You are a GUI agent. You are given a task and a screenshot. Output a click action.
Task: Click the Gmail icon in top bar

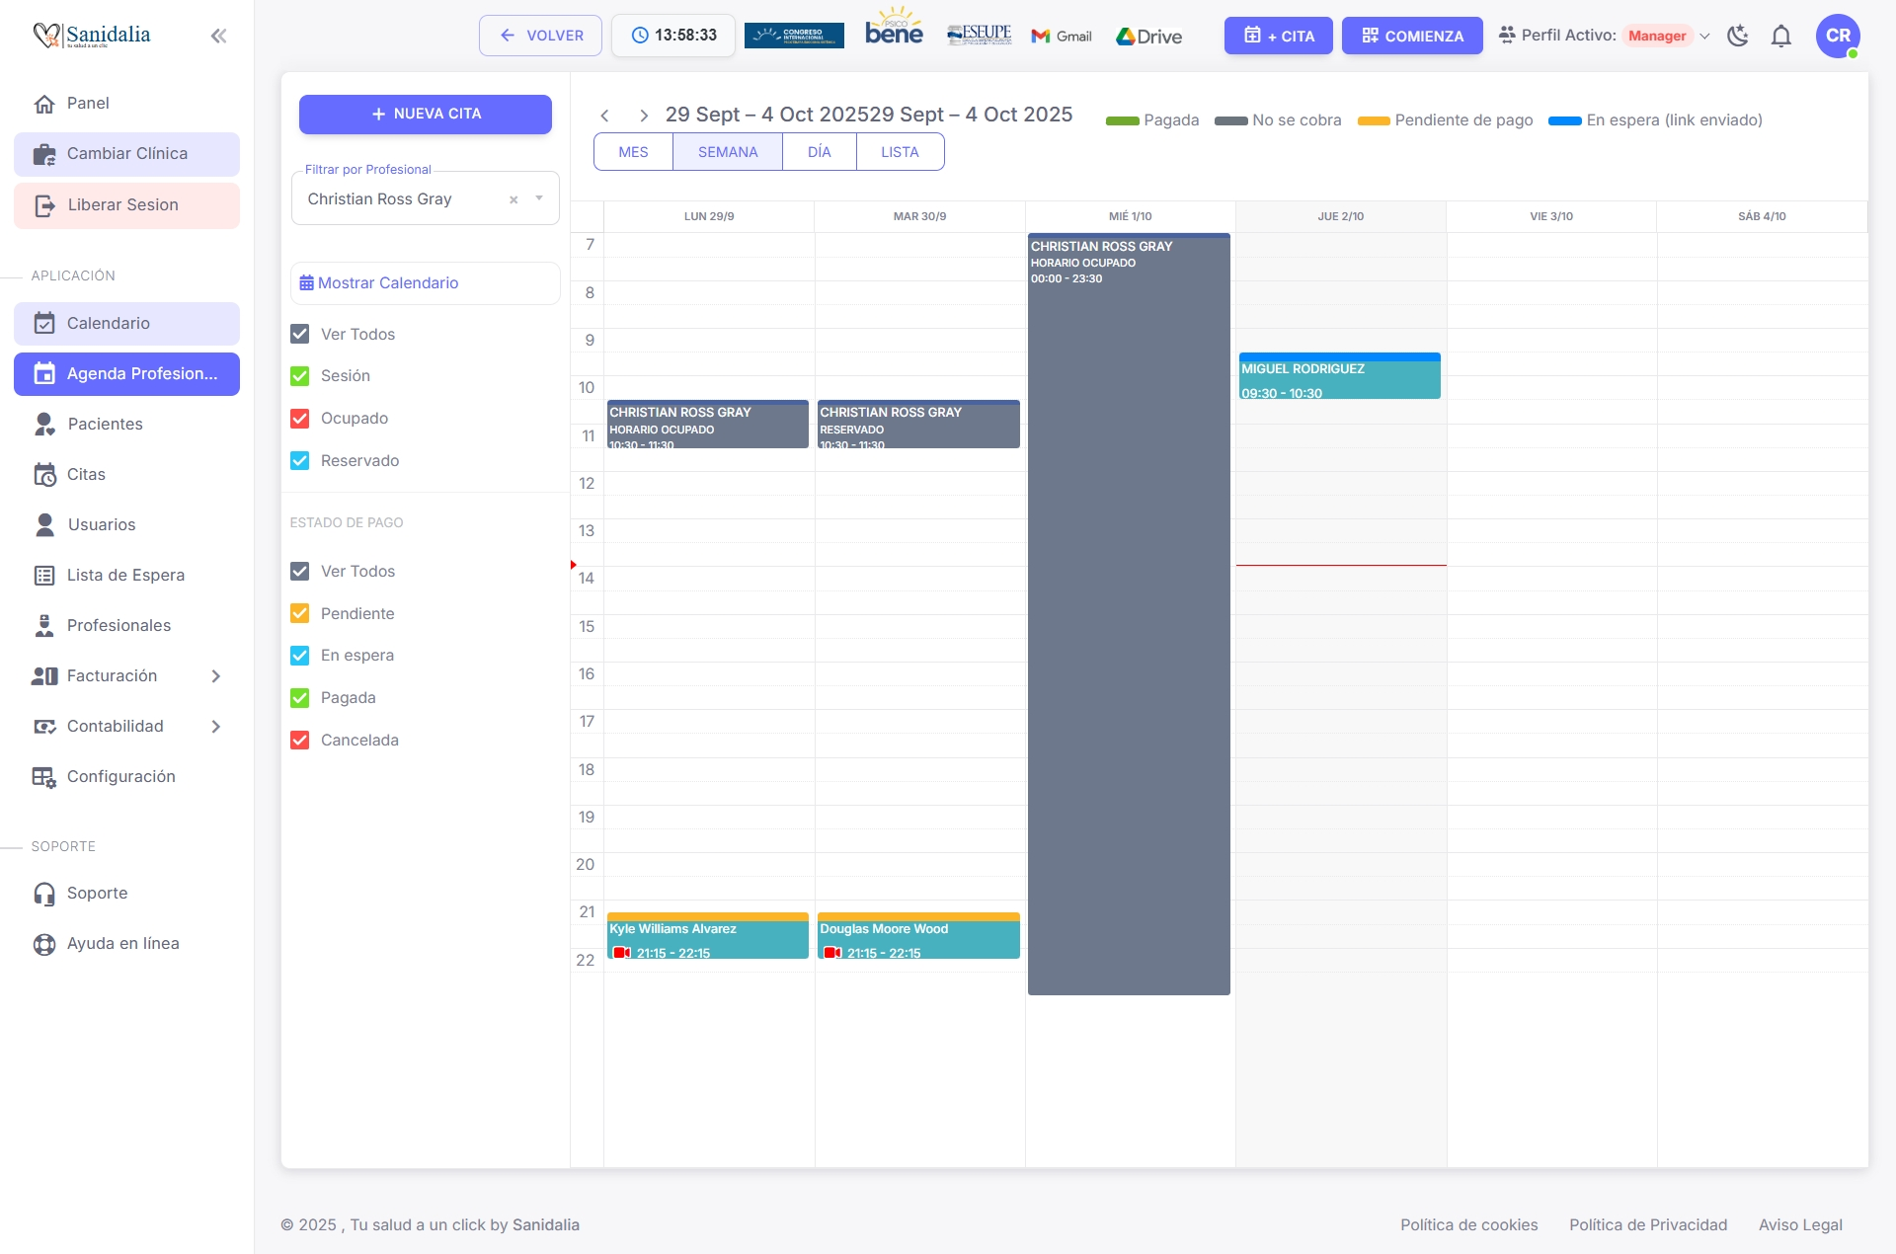coord(1039,37)
